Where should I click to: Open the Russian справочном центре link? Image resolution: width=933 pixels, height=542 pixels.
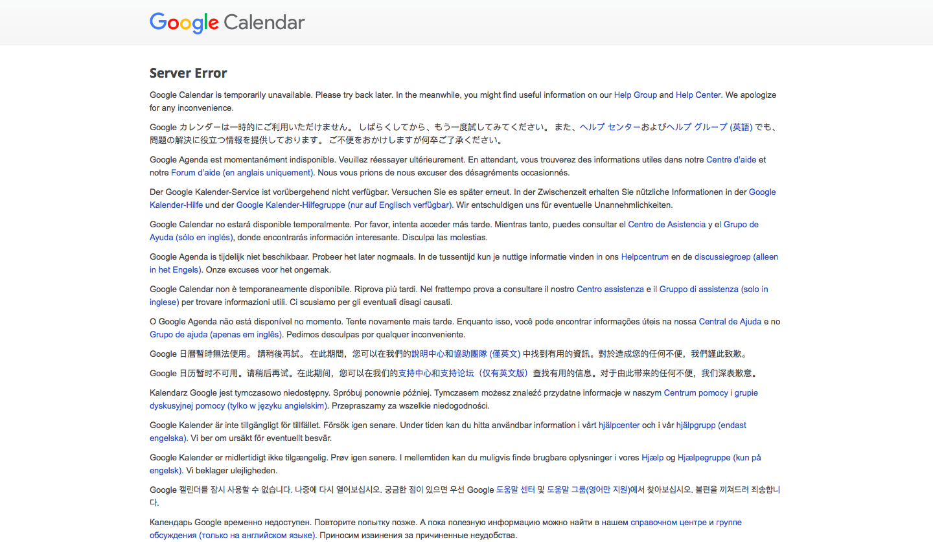tap(669, 522)
